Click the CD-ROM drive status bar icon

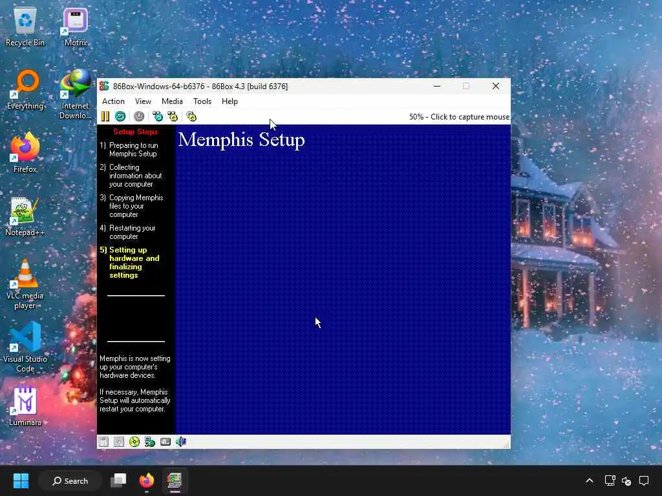pyautogui.click(x=134, y=442)
